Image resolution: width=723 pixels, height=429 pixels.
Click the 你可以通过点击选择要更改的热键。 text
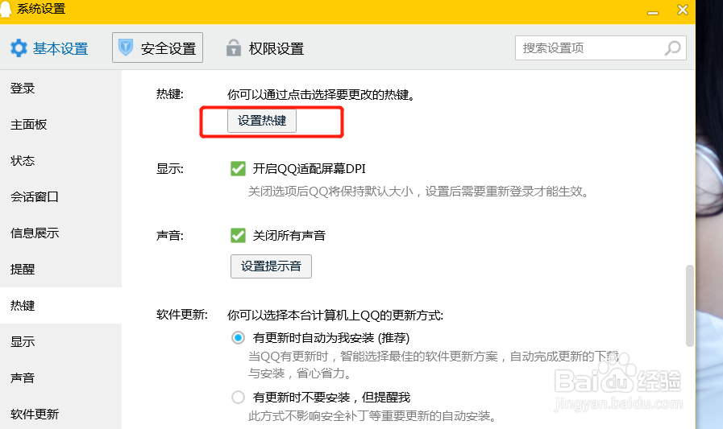(x=321, y=95)
